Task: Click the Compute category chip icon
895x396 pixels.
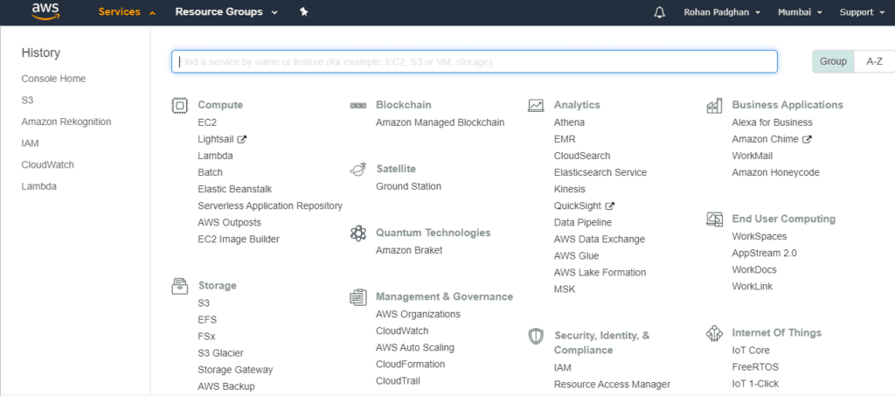Action: [x=180, y=106]
